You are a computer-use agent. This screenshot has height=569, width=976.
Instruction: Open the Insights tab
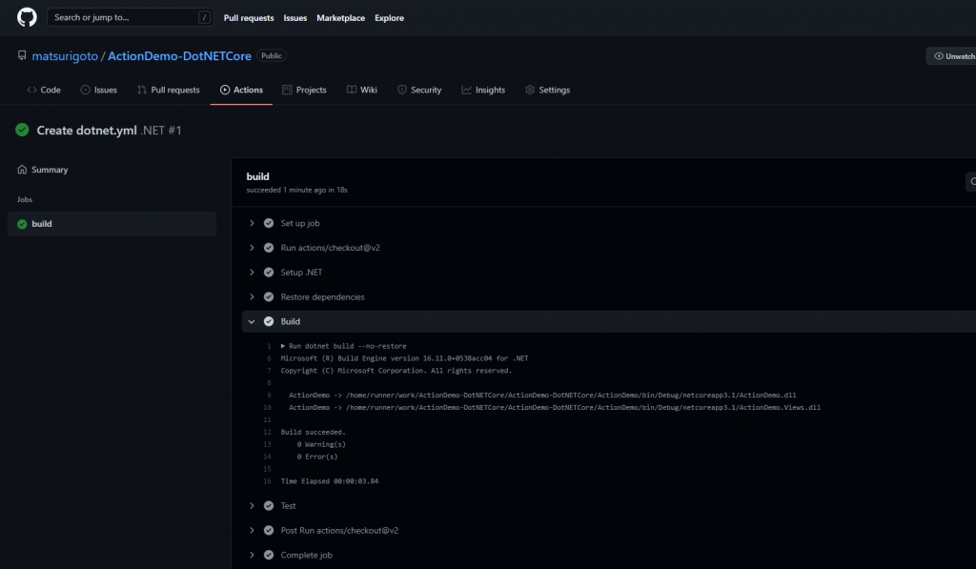coord(483,90)
